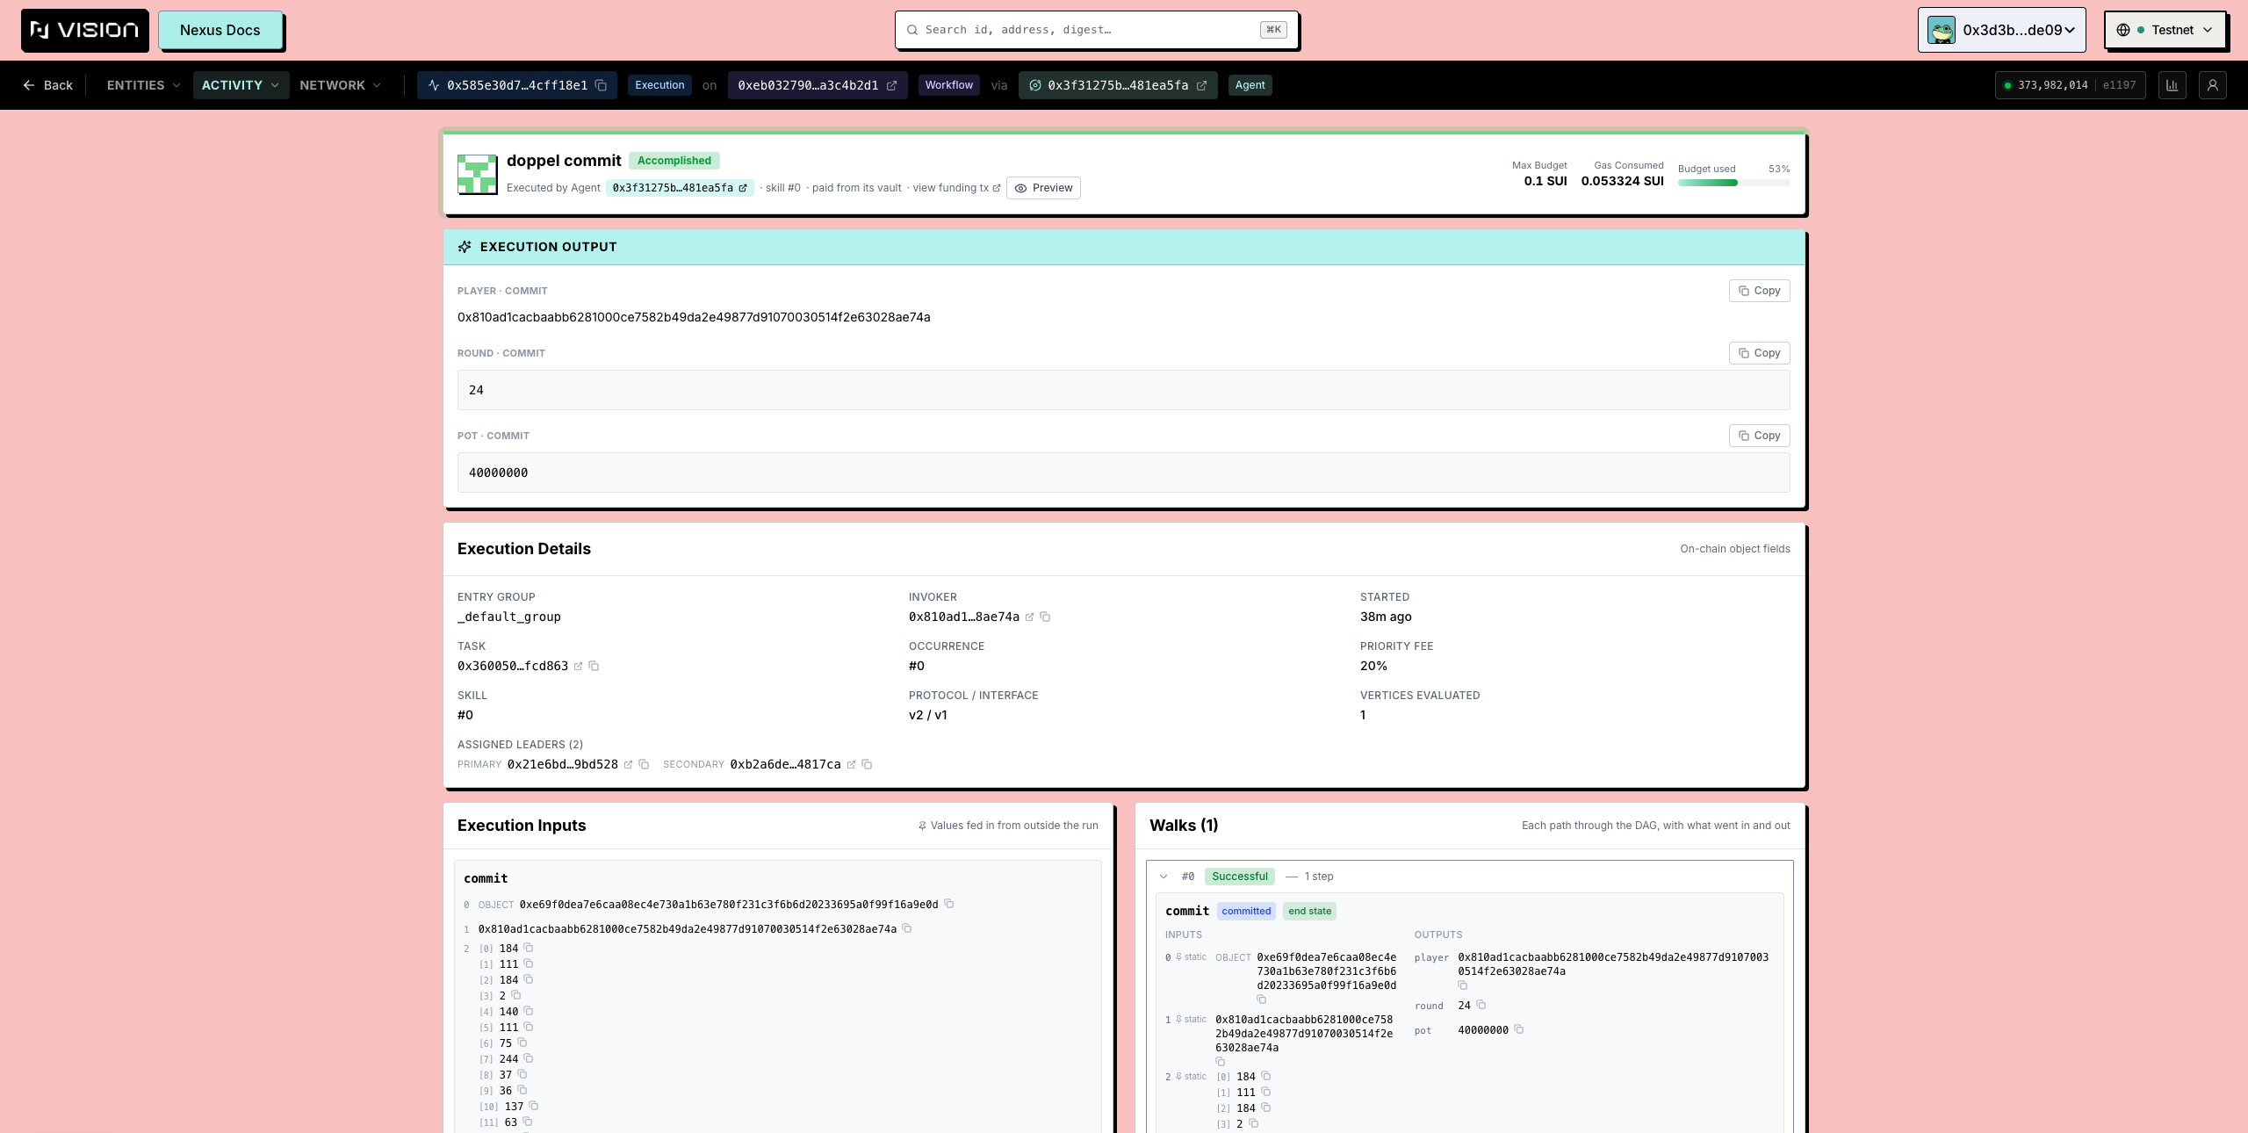Image resolution: width=2248 pixels, height=1133 pixels.
Task: Open task 0x360050…fcd863 external link
Action: 578,667
